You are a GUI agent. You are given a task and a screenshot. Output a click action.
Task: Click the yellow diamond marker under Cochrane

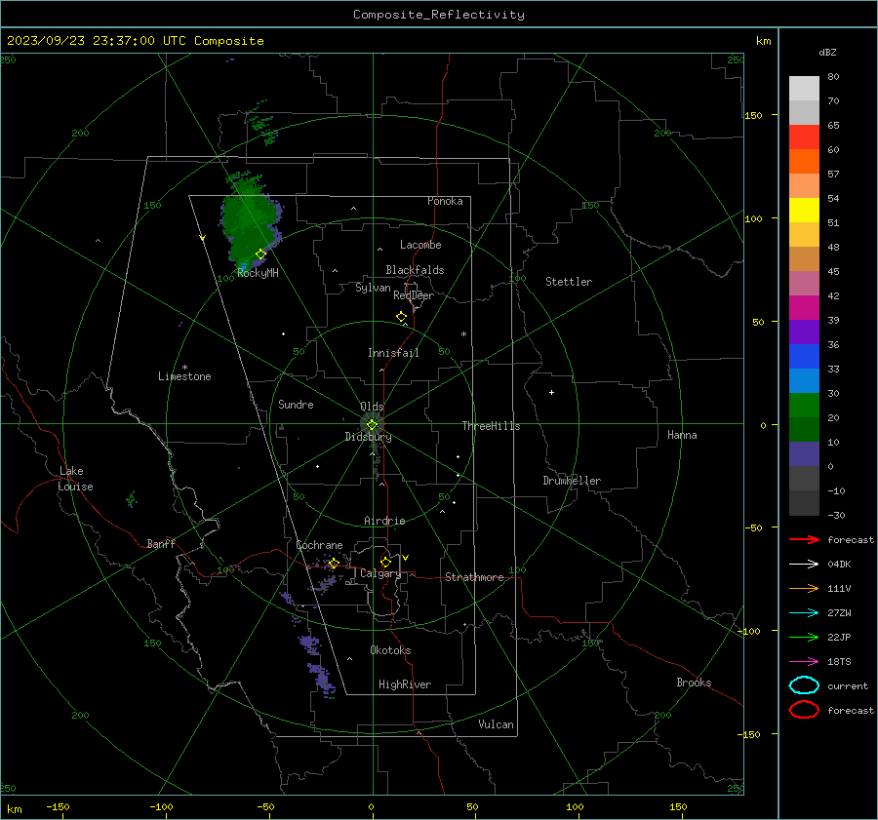click(334, 563)
